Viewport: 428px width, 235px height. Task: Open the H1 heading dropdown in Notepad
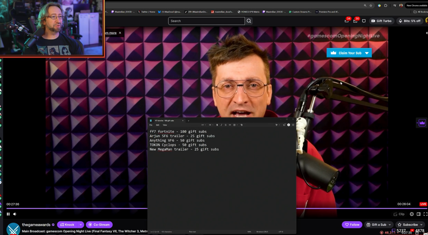pyautogui.click(x=203, y=125)
